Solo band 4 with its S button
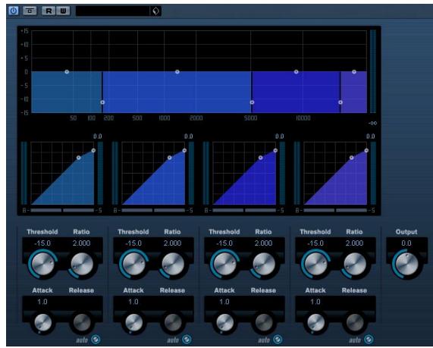433x348 pixels. [x=373, y=211]
